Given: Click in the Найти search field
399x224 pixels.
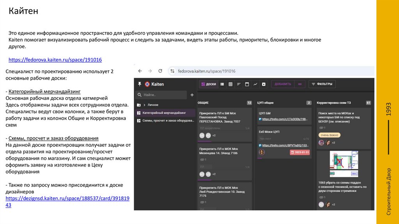Looking at the screenshot, I should [x=161, y=95].
